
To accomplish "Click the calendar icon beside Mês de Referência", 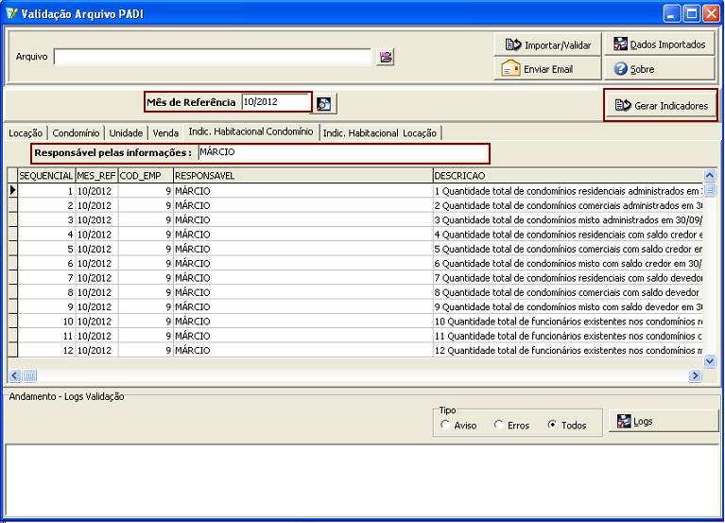I will [324, 103].
